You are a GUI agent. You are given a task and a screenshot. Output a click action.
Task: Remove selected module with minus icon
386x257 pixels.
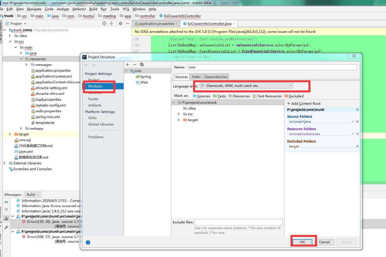pos(135,65)
